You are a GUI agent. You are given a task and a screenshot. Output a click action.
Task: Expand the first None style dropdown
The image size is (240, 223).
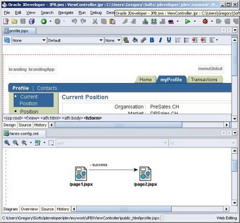point(29,40)
